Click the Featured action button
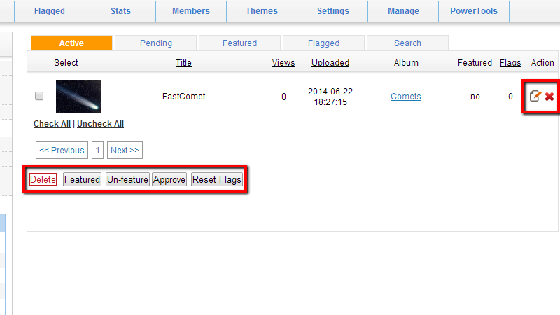The image size is (560, 315). click(x=82, y=179)
